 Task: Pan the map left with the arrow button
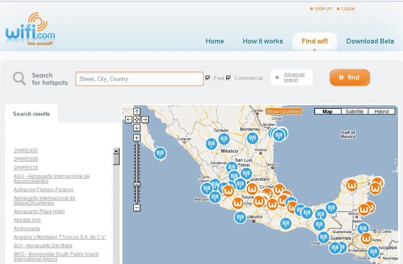(x=129, y=119)
